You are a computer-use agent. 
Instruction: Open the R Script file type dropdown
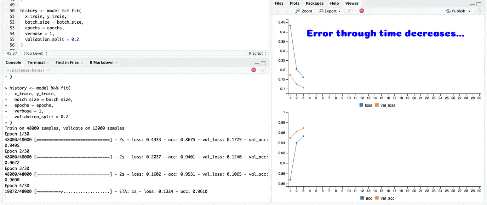tap(258, 53)
